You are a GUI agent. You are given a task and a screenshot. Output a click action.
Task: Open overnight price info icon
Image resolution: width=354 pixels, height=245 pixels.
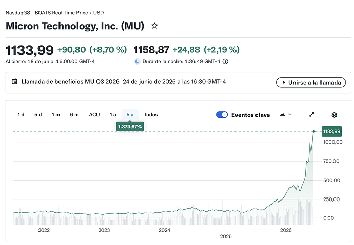pyautogui.click(x=225, y=61)
